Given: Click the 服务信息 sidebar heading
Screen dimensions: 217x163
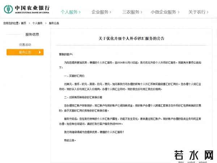Looking at the screenshot, I should tap(32, 35).
